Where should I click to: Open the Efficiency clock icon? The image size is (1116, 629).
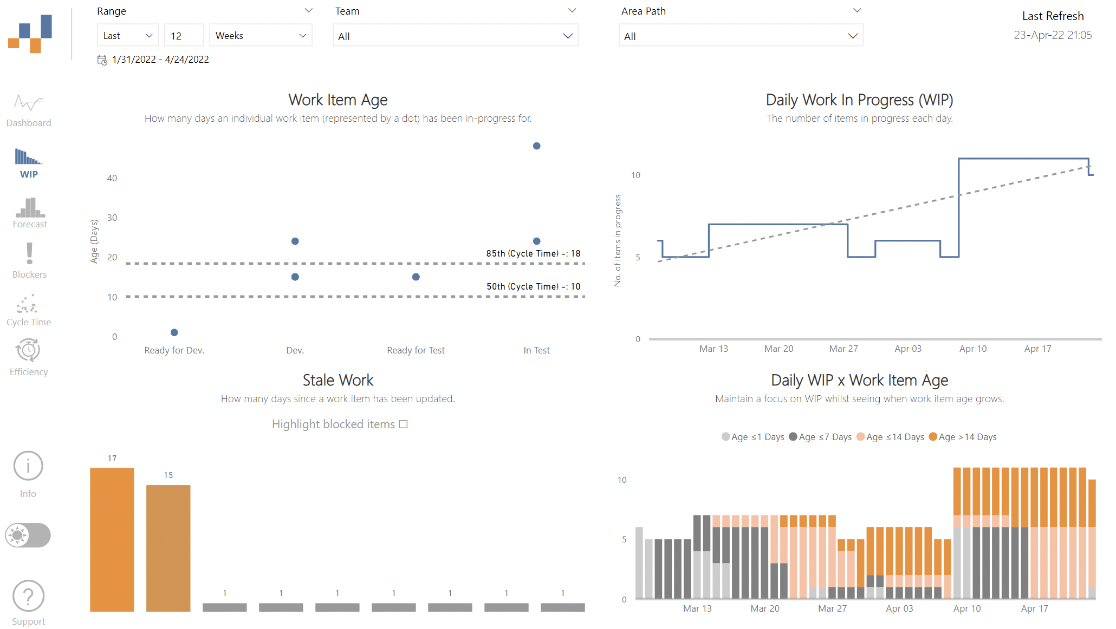pyautogui.click(x=28, y=350)
